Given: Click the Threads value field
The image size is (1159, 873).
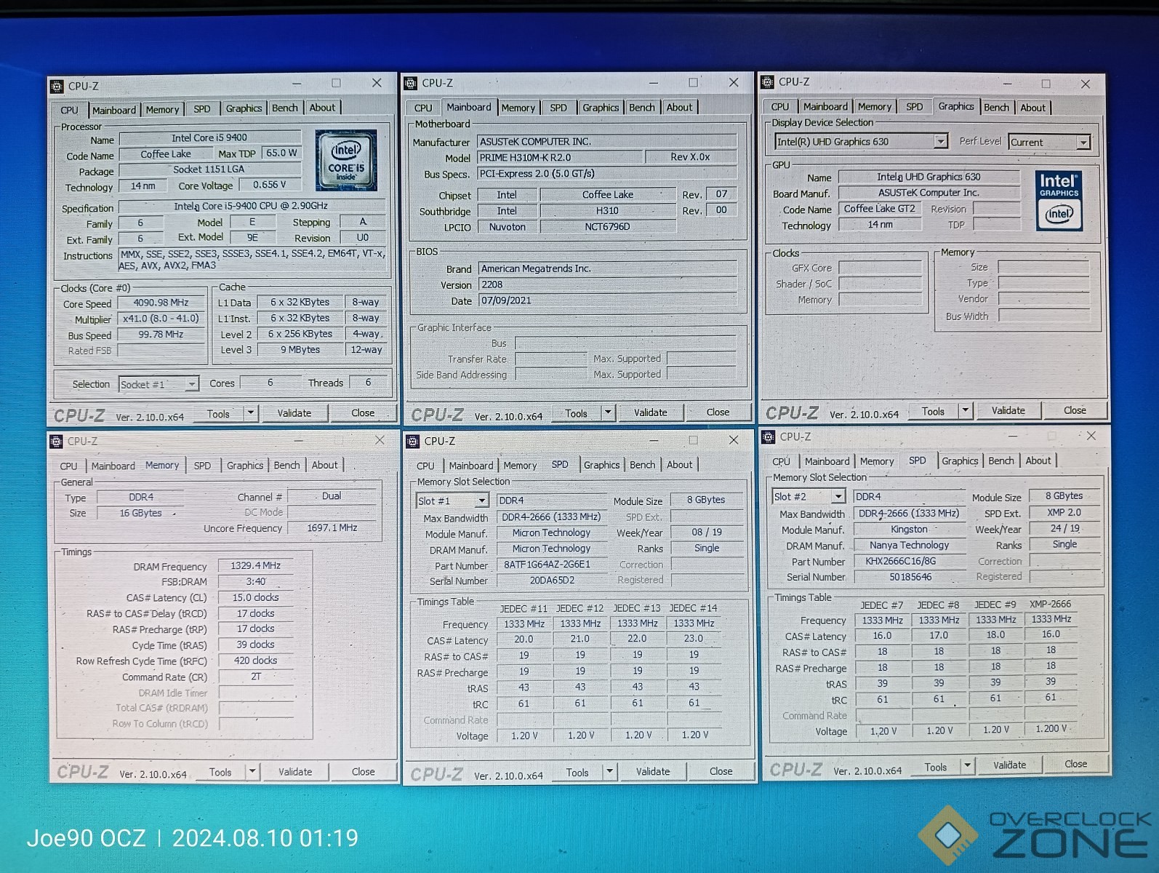Looking at the screenshot, I should click(x=368, y=383).
